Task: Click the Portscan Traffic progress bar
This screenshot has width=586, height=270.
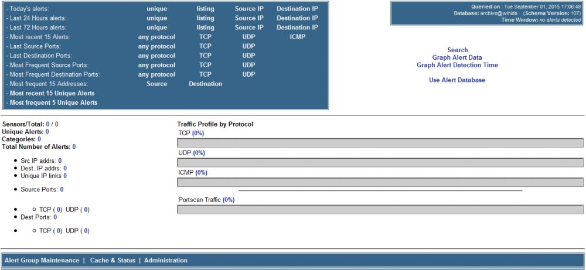Action: [380, 210]
